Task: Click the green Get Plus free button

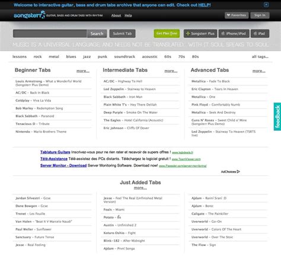Action: click(167, 33)
